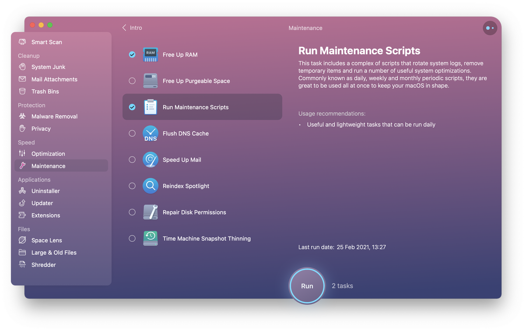The width and height of the screenshot is (526, 331).
Task: Select Flush DNS Cache task label
Action: tap(186, 134)
